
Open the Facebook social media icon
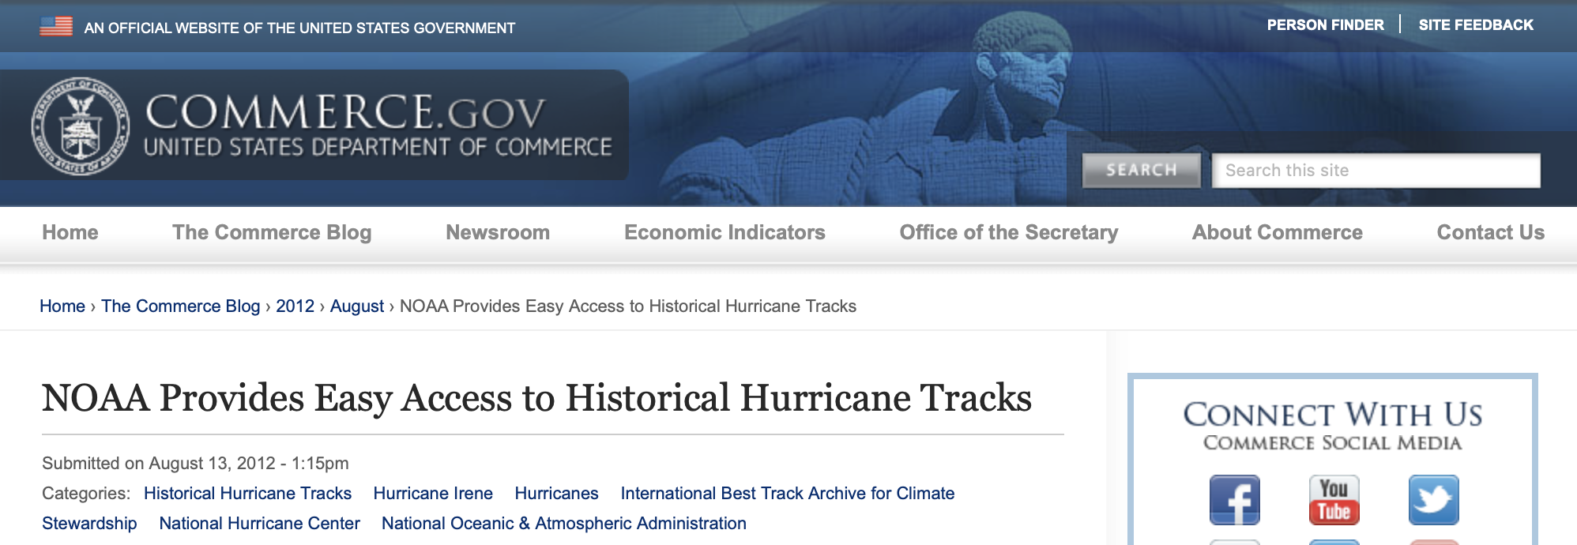point(1234,500)
